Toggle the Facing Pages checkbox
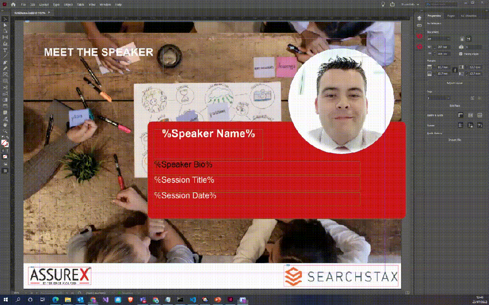This screenshot has width=489, height=305. tap(460, 54)
